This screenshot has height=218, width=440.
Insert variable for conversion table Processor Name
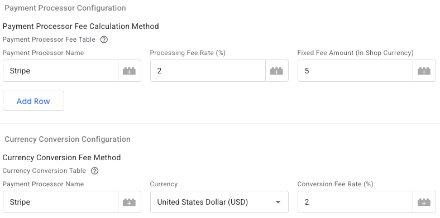(x=130, y=202)
